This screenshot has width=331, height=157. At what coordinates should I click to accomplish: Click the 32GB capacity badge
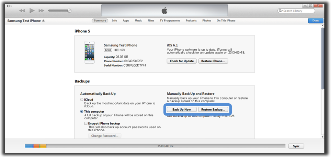click(108, 50)
